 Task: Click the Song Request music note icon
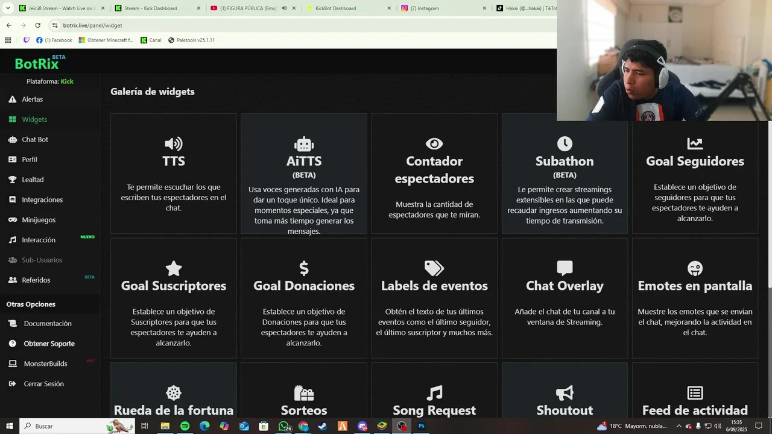point(434,393)
